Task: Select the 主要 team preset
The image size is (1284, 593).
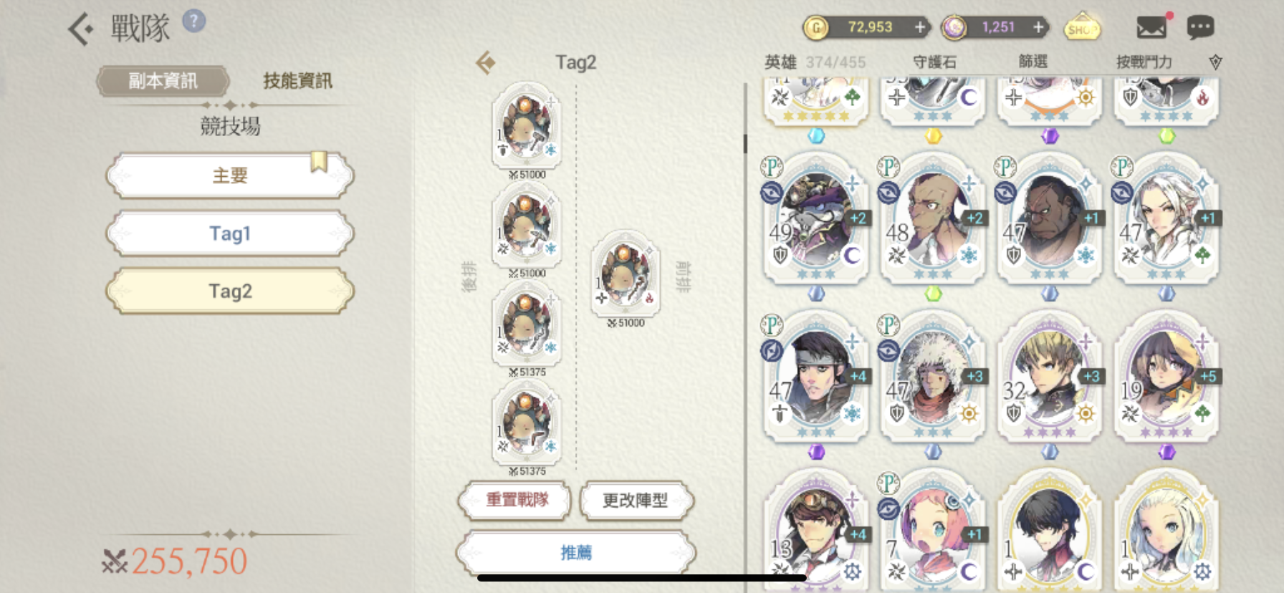Action: pyautogui.click(x=230, y=175)
